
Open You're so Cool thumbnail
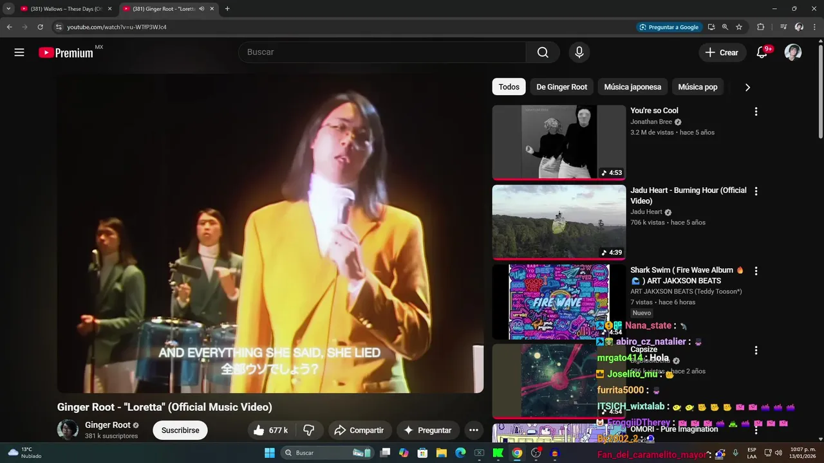click(559, 142)
